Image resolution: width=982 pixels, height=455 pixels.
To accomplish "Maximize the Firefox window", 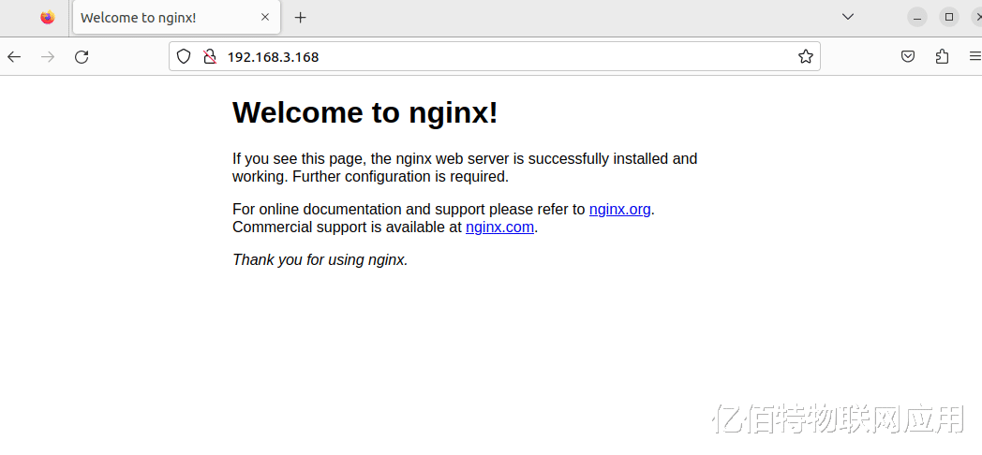I will point(949,17).
